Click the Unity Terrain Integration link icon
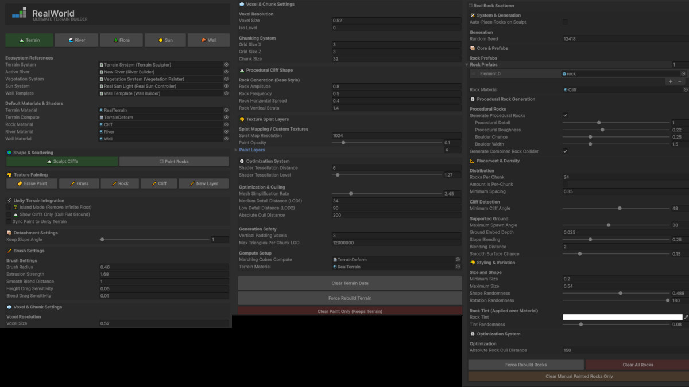This screenshot has height=387, width=689. click(x=9, y=201)
